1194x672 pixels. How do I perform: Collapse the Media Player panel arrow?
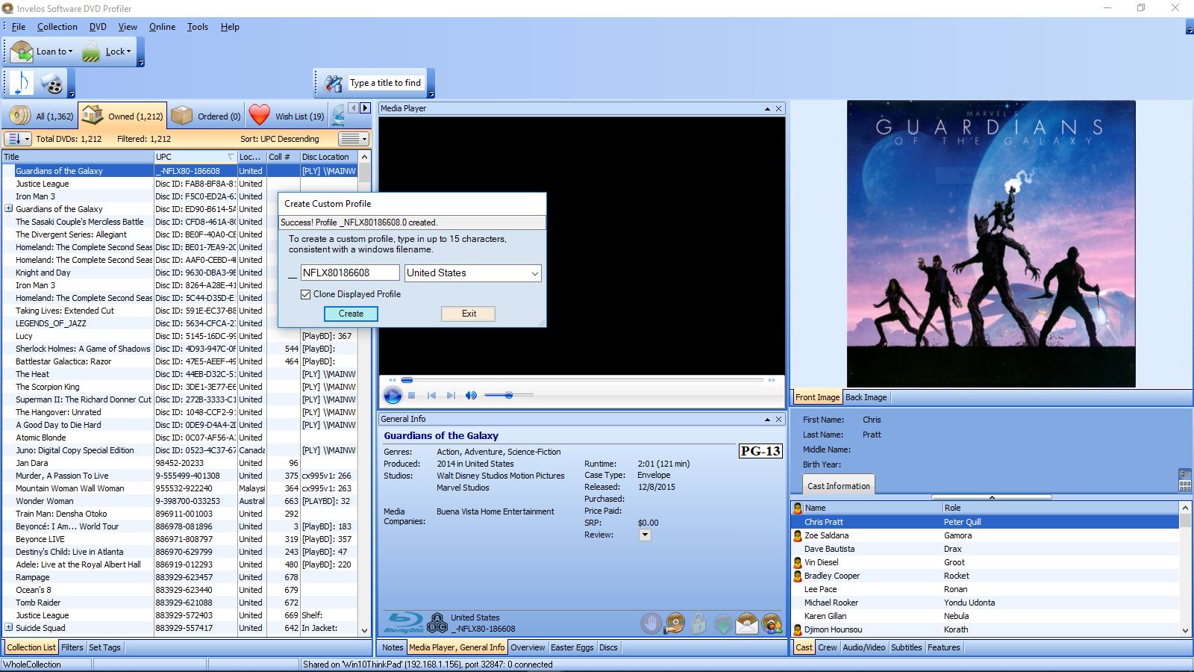point(767,109)
